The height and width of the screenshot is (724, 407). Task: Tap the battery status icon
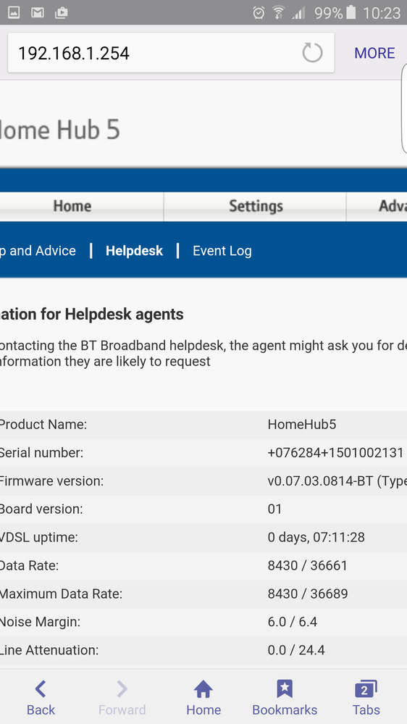point(351,13)
